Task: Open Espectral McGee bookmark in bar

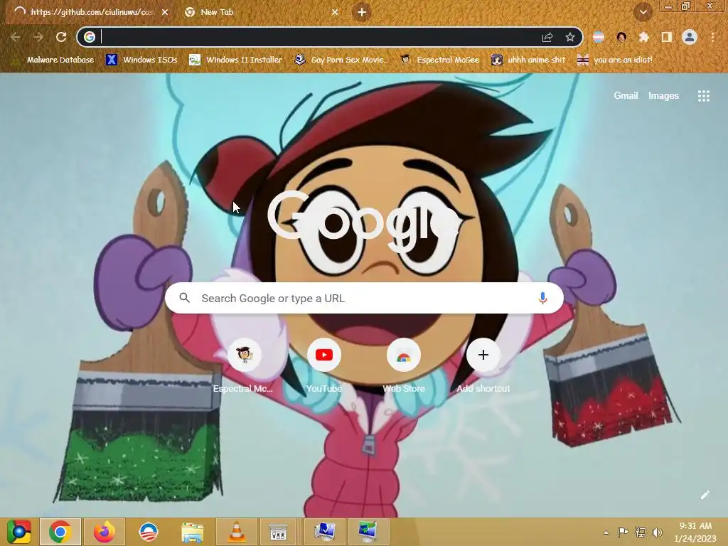Action: (440, 60)
